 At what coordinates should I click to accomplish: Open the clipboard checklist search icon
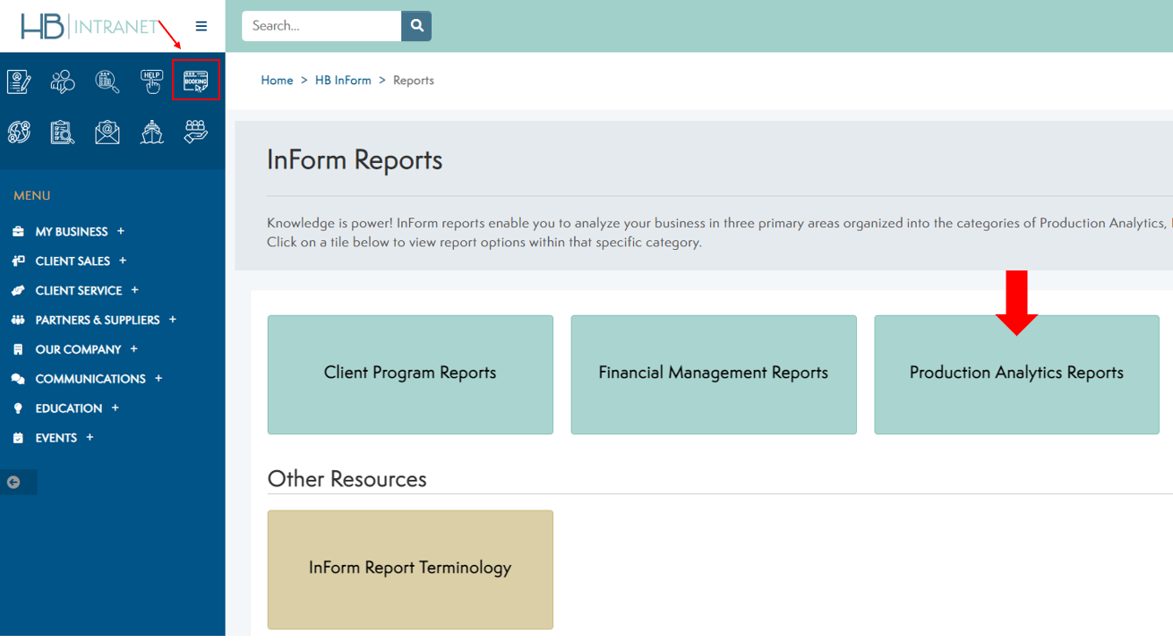coord(63,133)
